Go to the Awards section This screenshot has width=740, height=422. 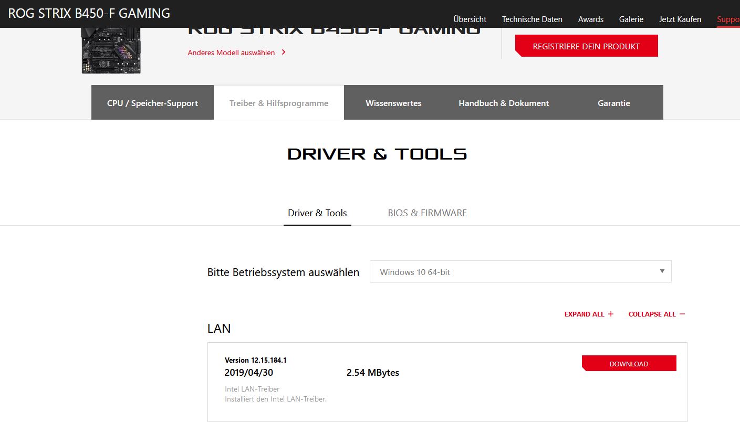[590, 19]
